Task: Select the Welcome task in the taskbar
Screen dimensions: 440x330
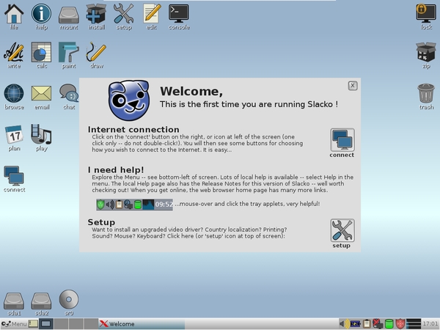Action: pos(142,324)
